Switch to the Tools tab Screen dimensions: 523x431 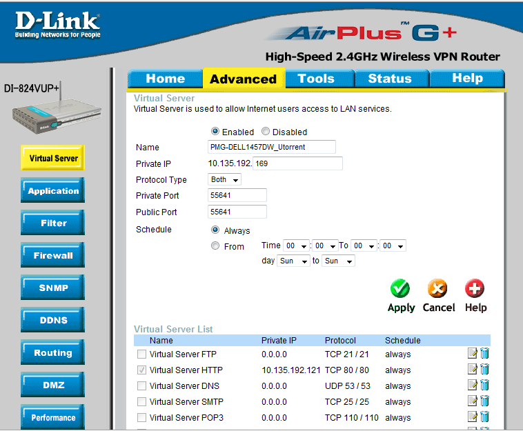pyautogui.click(x=319, y=79)
